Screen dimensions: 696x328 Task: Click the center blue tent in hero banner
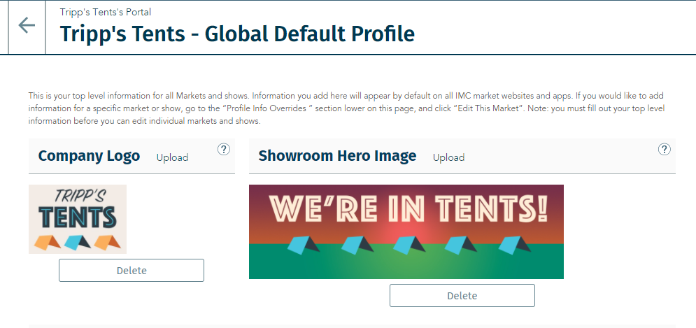tap(406, 245)
